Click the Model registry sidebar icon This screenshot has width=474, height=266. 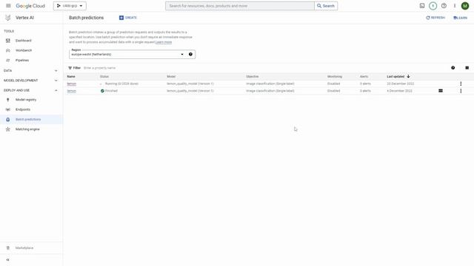click(8, 100)
